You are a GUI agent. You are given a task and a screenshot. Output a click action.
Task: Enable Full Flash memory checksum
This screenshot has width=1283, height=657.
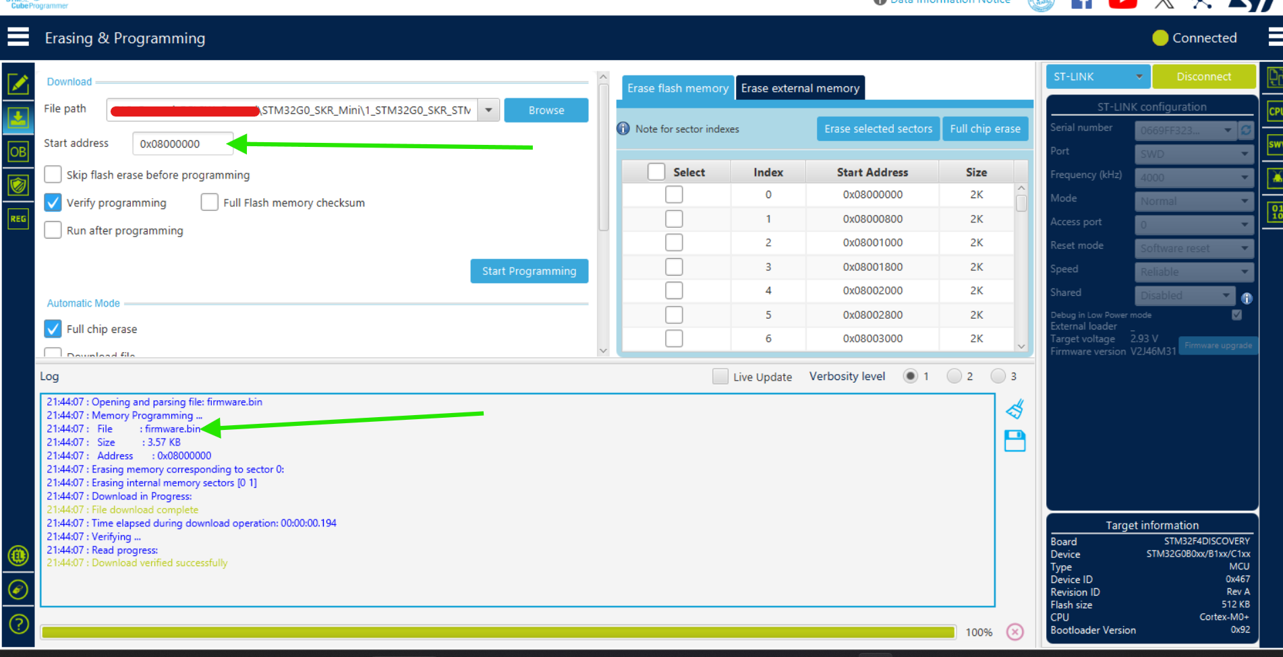pyautogui.click(x=209, y=202)
